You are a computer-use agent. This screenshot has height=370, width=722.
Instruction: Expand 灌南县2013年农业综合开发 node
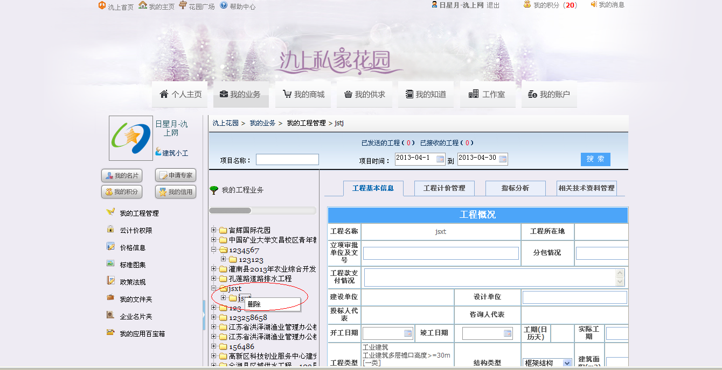[x=214, y=269]
